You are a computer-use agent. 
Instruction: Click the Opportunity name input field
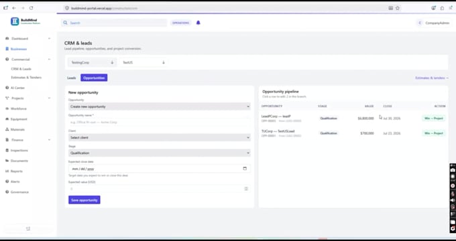160,123
